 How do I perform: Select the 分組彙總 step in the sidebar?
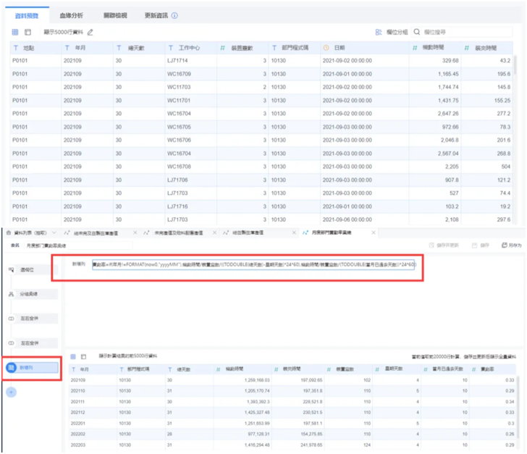point(29,294)
